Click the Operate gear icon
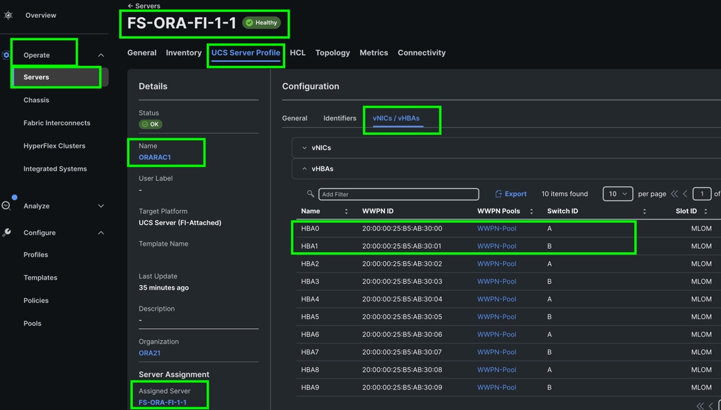The width and height of the screenshot is (721, 410). 6,55
